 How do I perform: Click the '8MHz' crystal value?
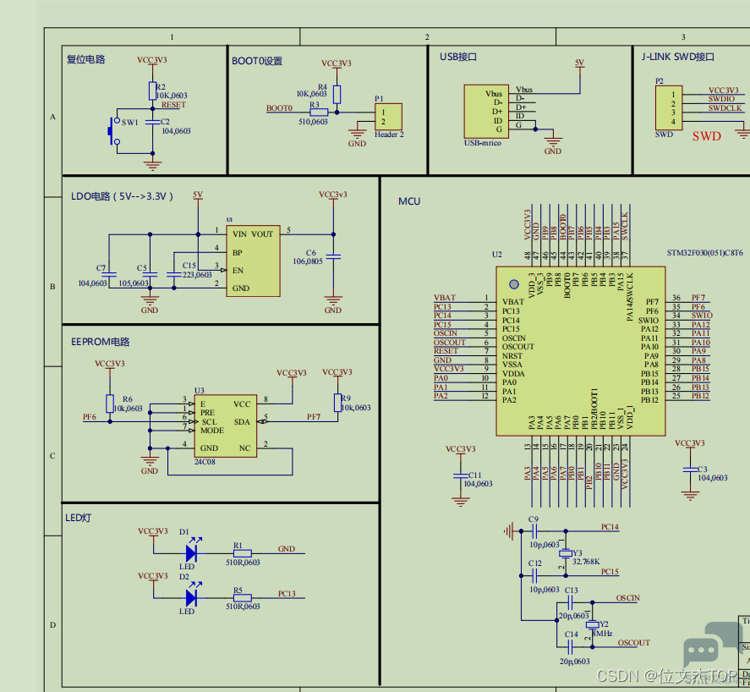603,633
